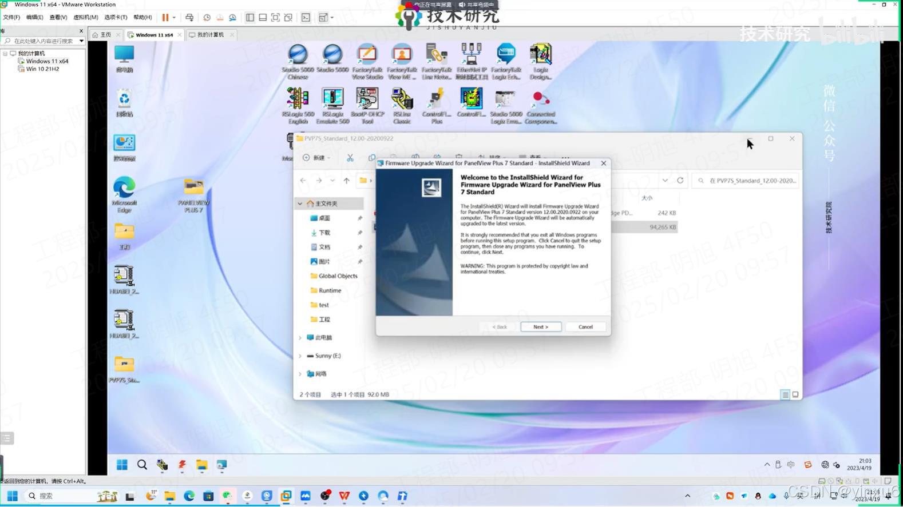Screen dimensions: 903x507
Task: Click Cancel in the InstallShield Wizard
Action: pos(585,327)
